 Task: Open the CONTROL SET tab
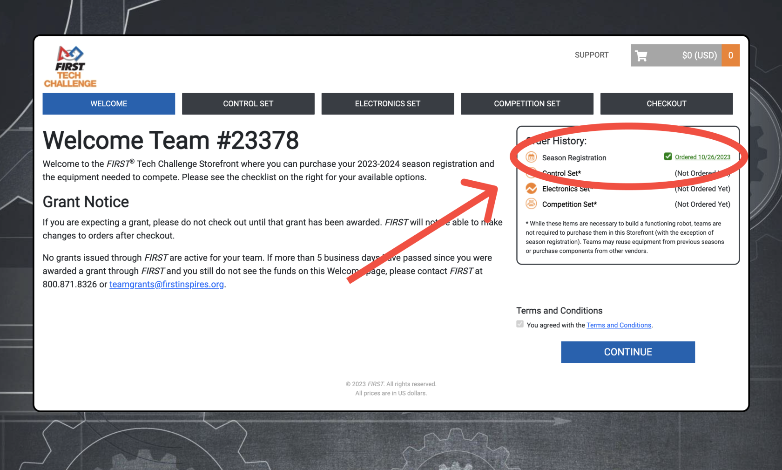(248, 103)
